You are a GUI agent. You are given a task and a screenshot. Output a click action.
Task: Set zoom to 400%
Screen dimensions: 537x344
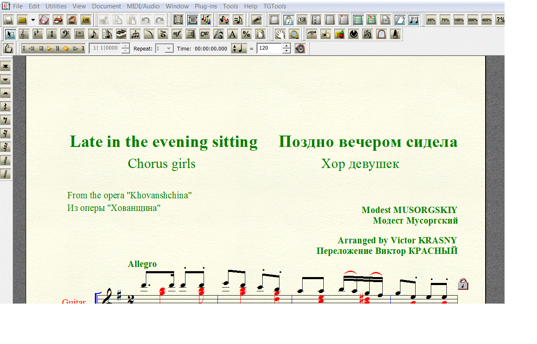coord(486,20)
